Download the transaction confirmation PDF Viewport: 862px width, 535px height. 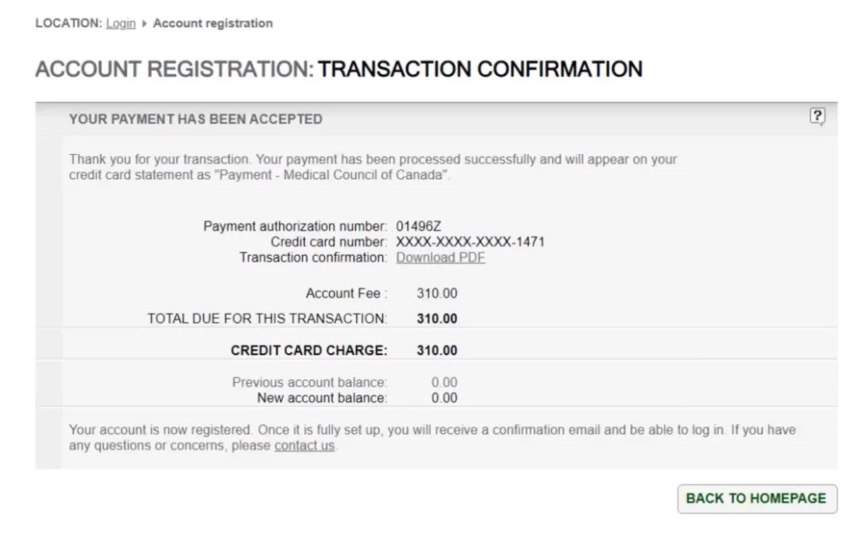[x=440, y=257]
